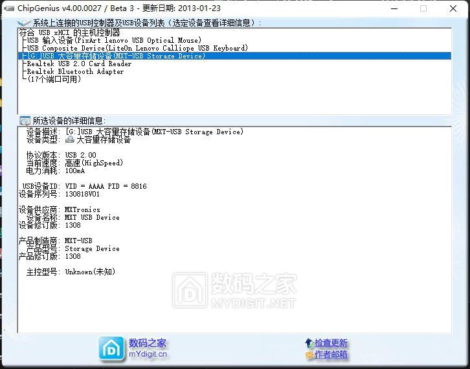
Task: Click the 设备名称 MXT USB Device line
Action: 73,217
